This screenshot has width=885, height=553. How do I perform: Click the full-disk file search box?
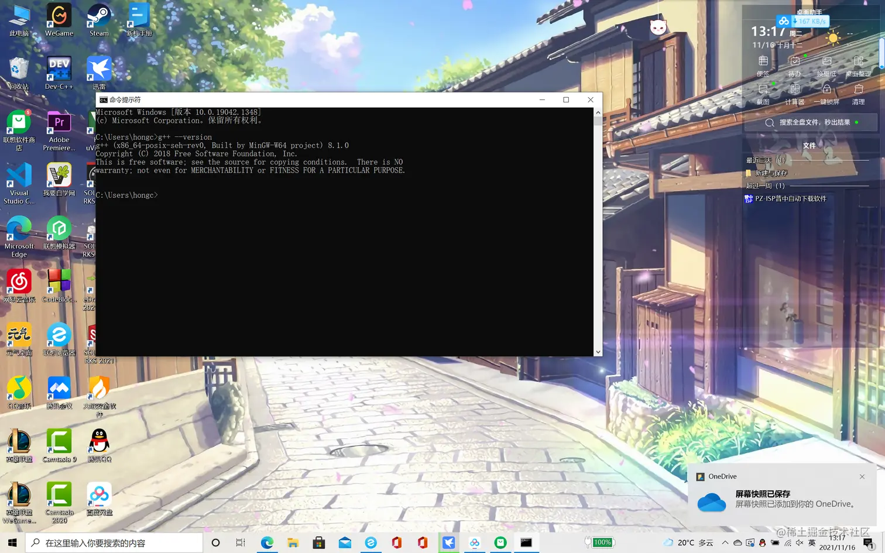click(x=811, y=122)
